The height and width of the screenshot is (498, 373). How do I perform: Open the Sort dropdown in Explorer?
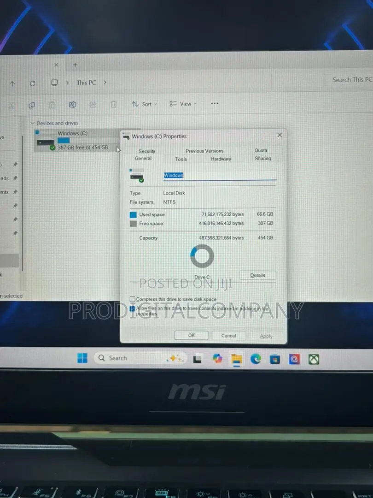(145, 104)
